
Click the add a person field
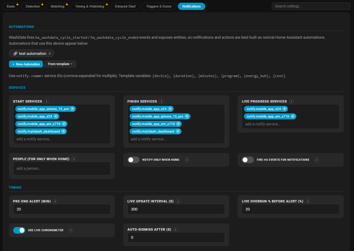coord(62,169)
